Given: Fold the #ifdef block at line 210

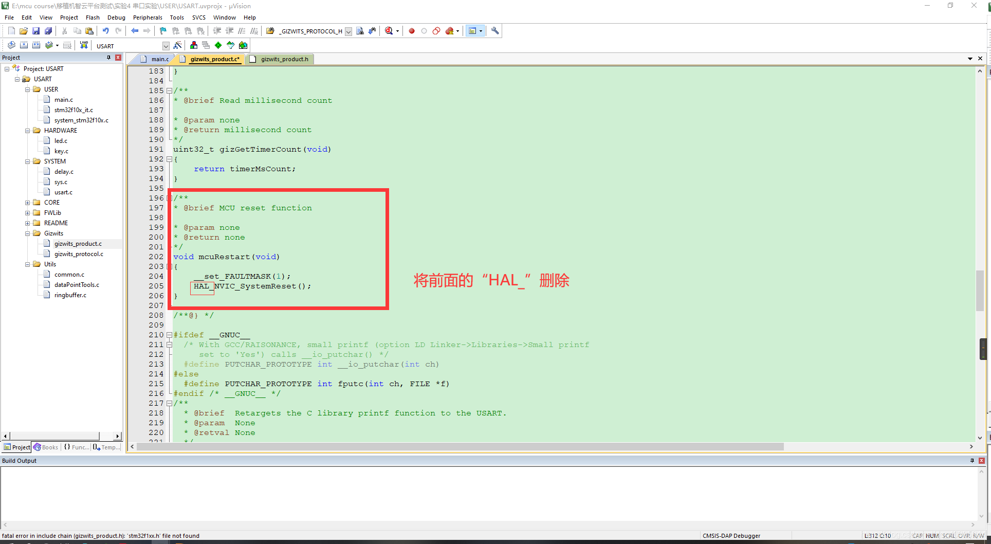Looking at the screenshot, I should (x=169, y=335).
